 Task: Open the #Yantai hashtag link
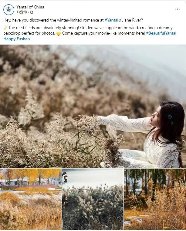[111, 20]
